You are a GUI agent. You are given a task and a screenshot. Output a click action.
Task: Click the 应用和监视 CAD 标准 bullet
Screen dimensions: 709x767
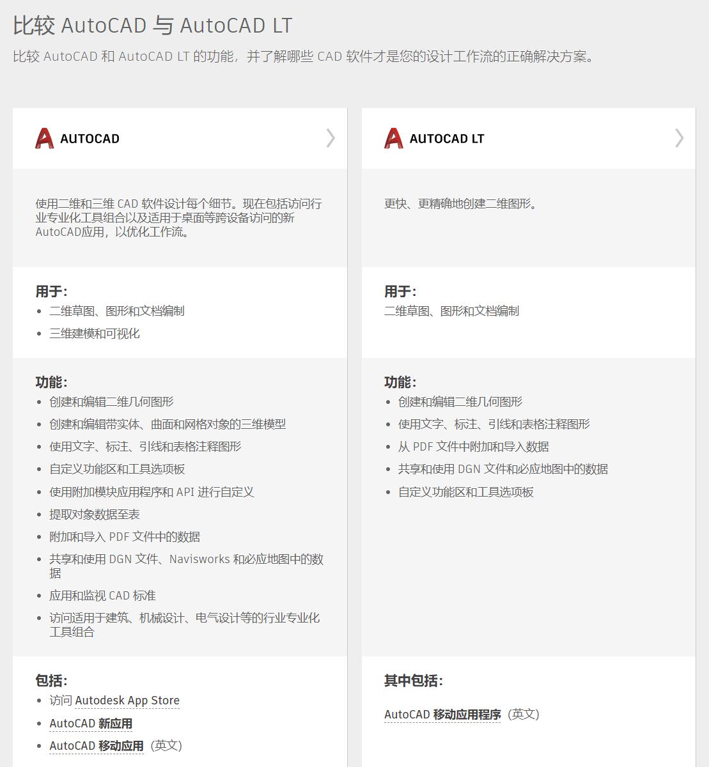click(x=102, y=596)
